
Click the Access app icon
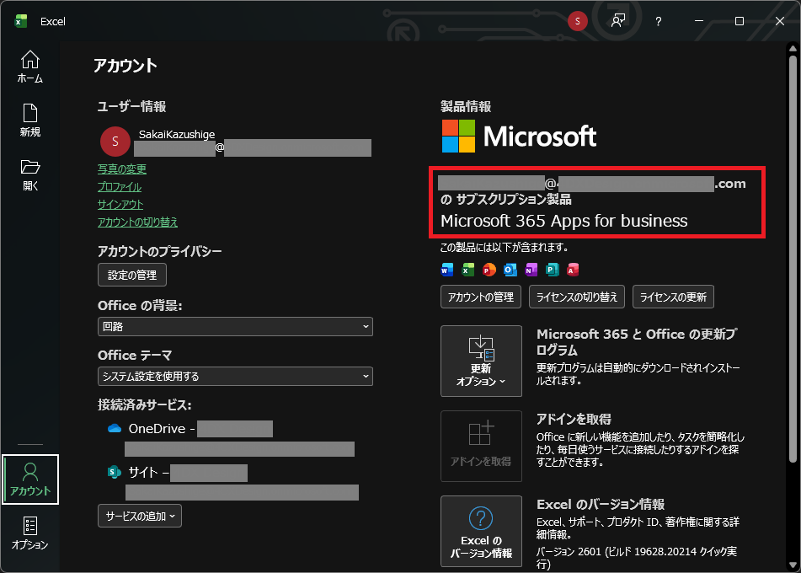coord(573,270)
